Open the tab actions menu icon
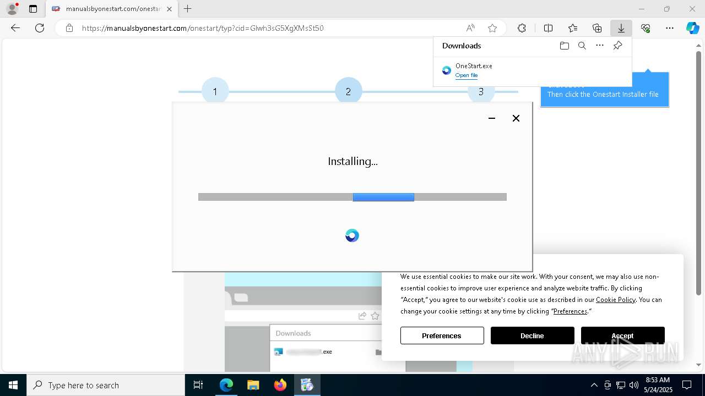 33,9
